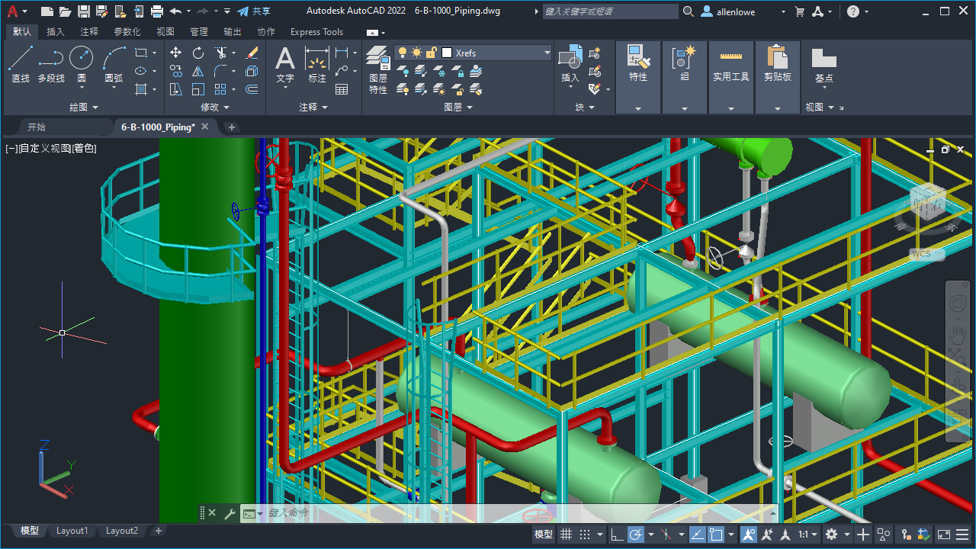Image resolution: width=976 pixels, height=549 pixels.
Task: Toggle ortho mode in the status bar
Action: 616,534
